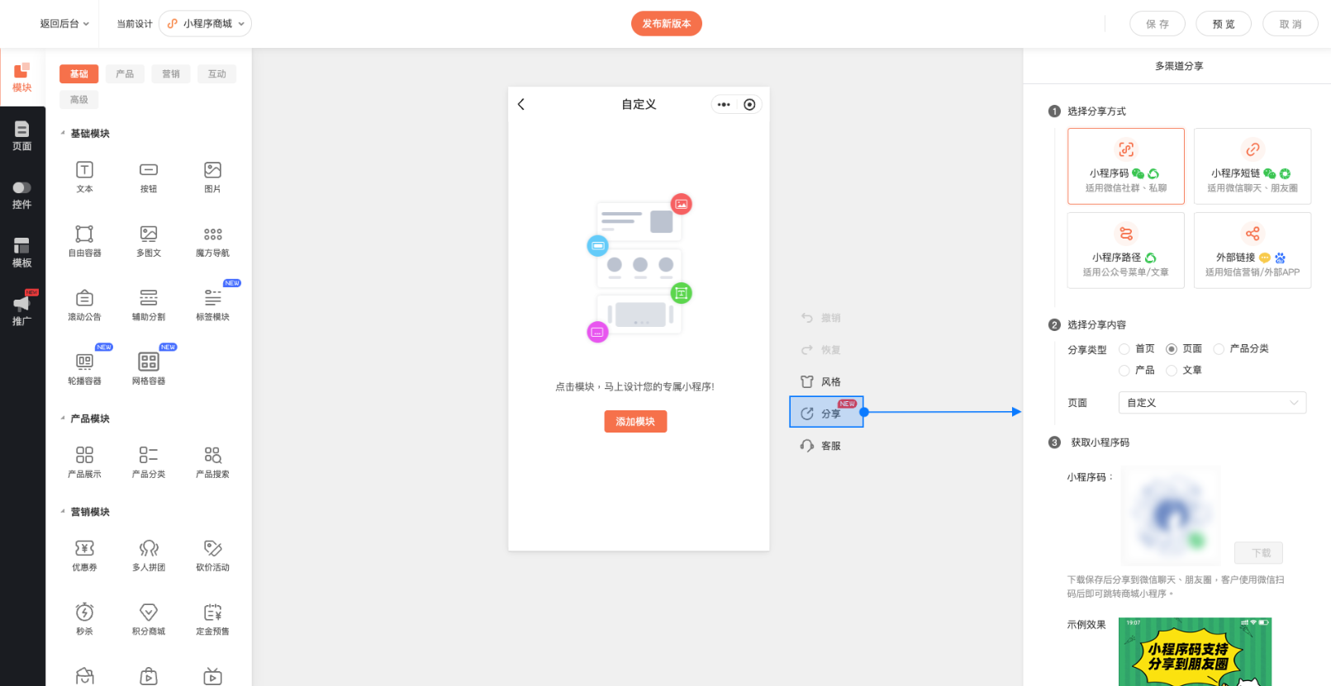Screen dimensions: 1331x686
Task: Switch to the 营销 module tab
Action: point(171,74)
